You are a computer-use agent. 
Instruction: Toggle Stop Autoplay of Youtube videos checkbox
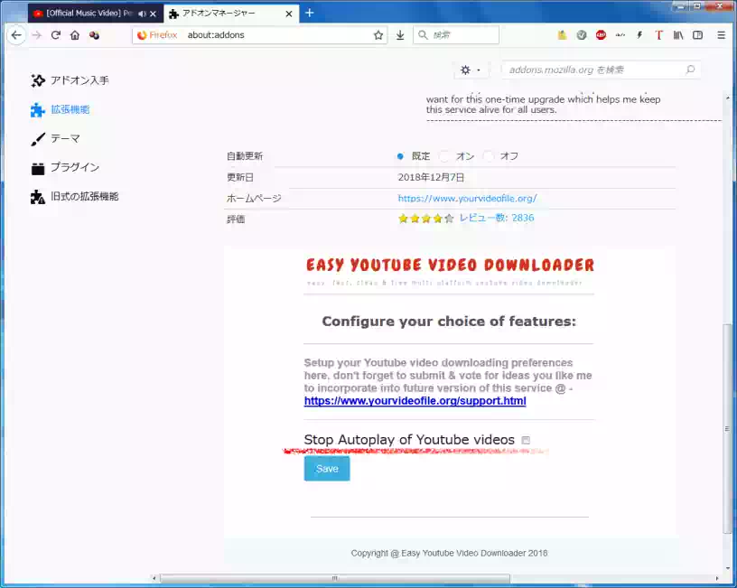526,441
